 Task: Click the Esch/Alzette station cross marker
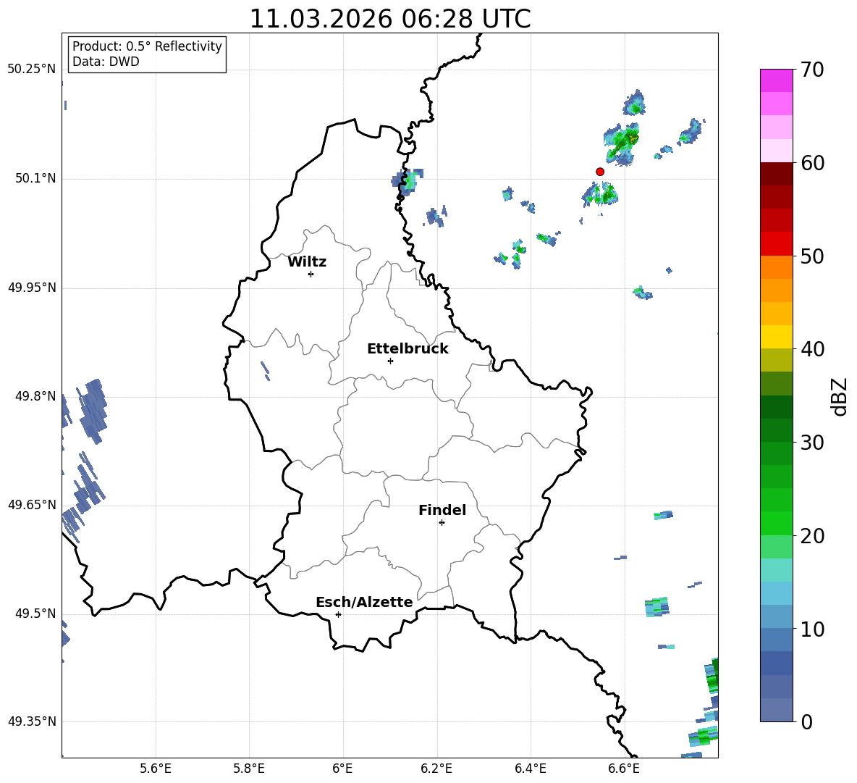338,614
